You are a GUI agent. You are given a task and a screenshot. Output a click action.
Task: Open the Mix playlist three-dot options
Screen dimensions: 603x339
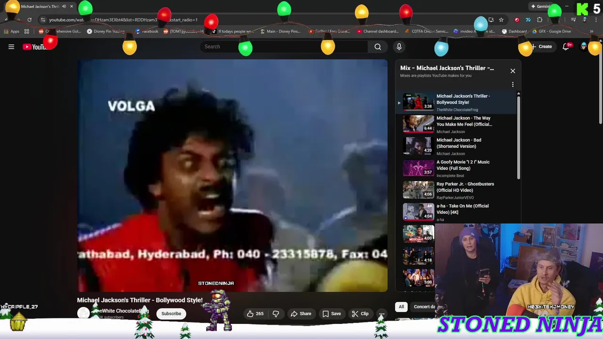pyautogui.click(x=513, y=85)
